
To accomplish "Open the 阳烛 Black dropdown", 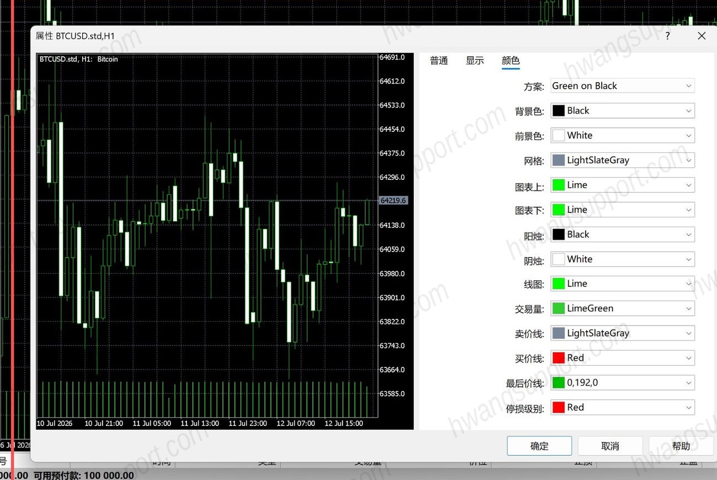I will pos(623,234).
